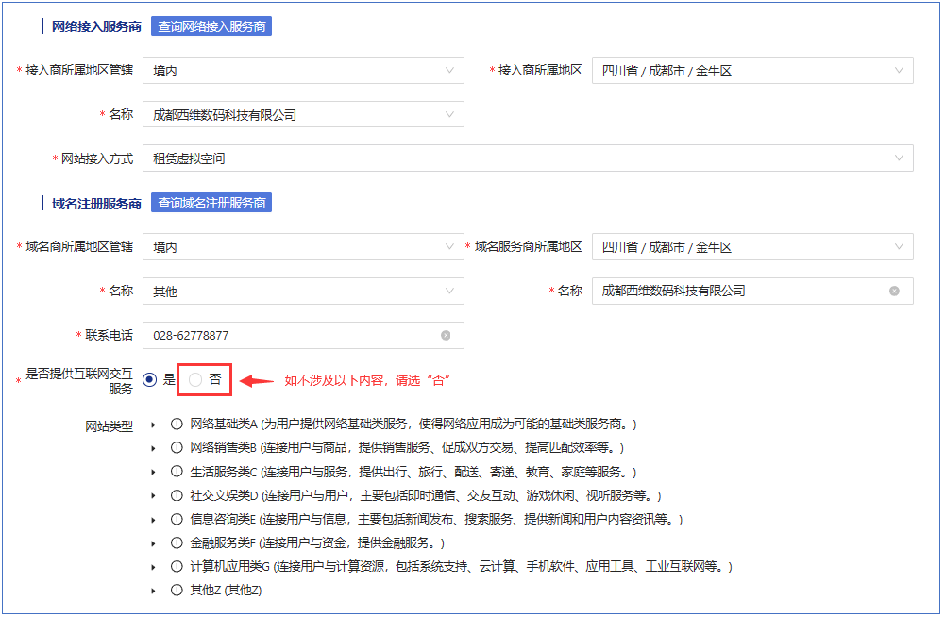Select the 是 radio button
This screenshot has height=617, width=945.
[x=150, y=379]
